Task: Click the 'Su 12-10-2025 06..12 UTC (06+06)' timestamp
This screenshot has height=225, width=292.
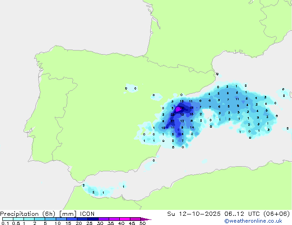Action: pos(228,214)
